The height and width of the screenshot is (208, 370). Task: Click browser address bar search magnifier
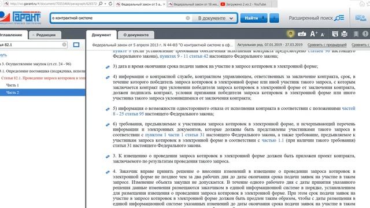[101, 4]
